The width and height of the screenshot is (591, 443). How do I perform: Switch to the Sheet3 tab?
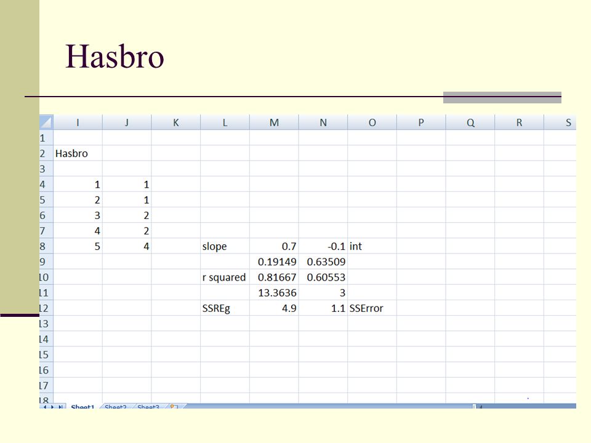(148, 407)
